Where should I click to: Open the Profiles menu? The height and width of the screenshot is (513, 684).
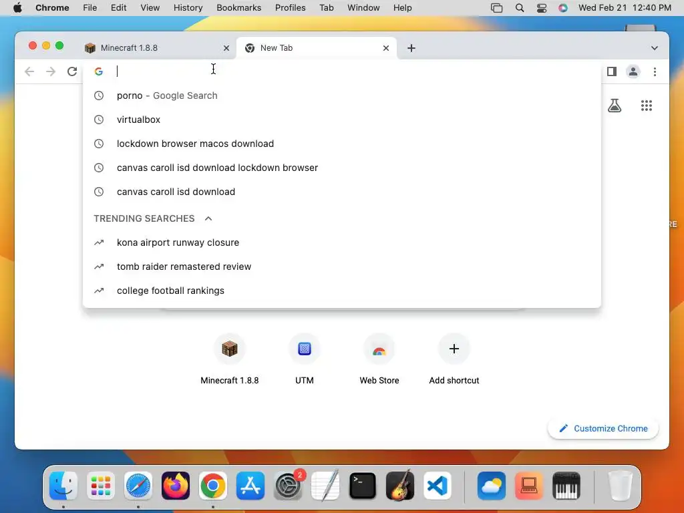tap(290, 8)
